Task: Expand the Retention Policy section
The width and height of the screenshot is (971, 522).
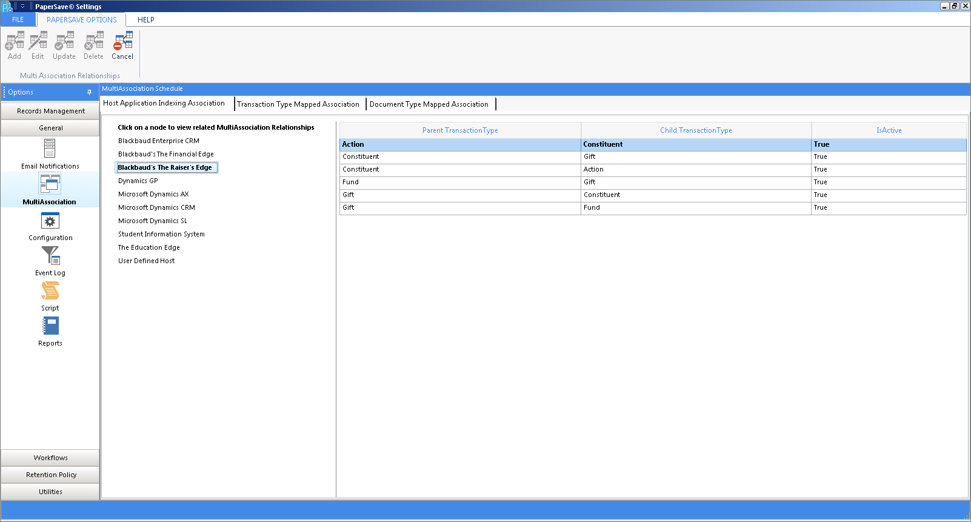Action: click(x=50, y=475)
